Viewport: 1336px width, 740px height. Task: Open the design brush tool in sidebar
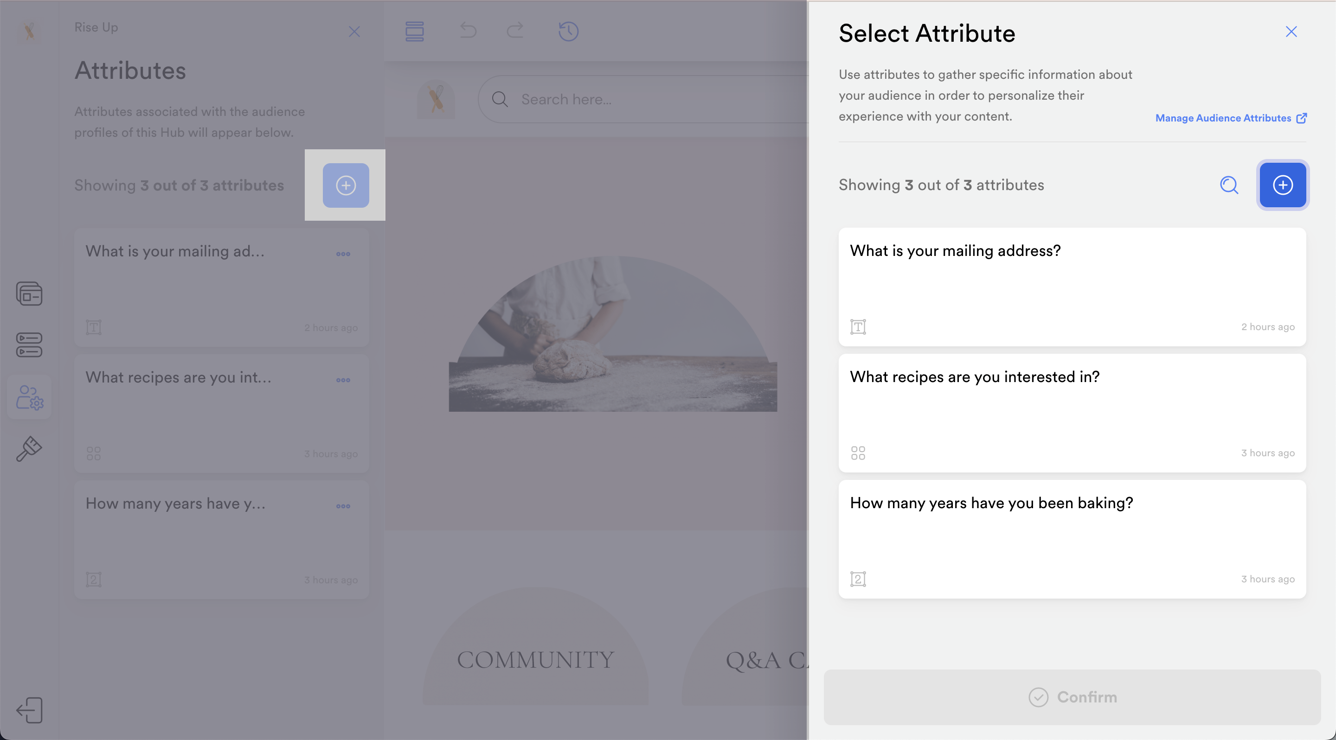coord(29,449)
